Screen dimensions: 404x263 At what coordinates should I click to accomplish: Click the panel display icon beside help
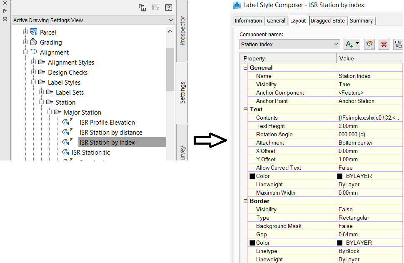(156, 8)
